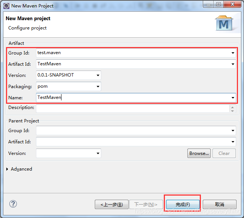244x218 pixels.
Task: Open the Artifact Group Id dropdown arrow
Action: pyautogui.click(x=233, y=53)
